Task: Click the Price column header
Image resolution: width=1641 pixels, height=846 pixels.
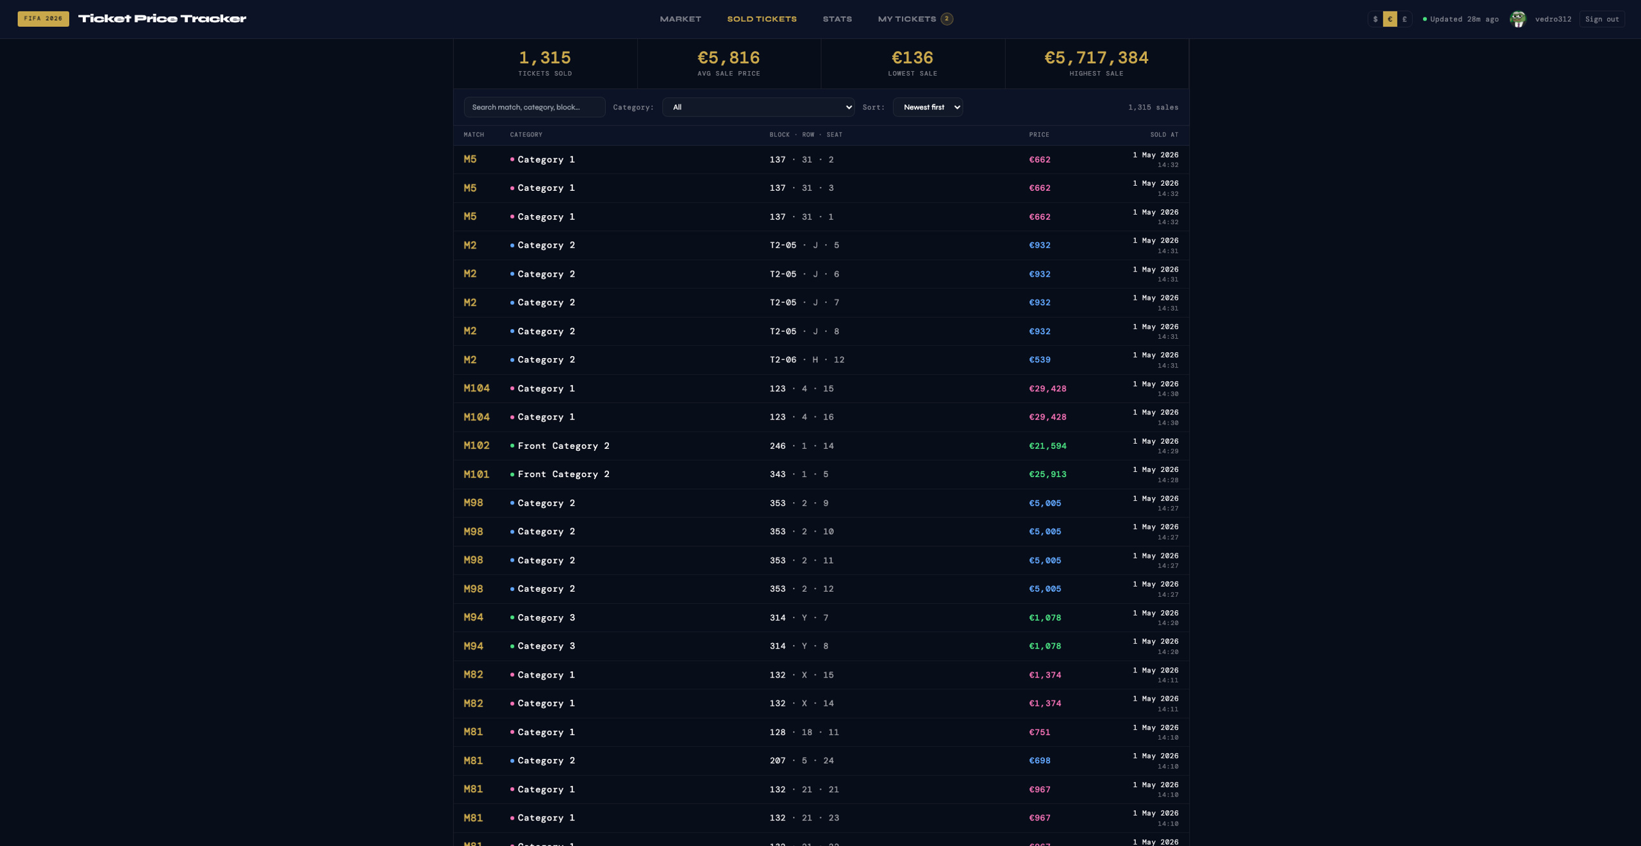Action: (1039, 134)
